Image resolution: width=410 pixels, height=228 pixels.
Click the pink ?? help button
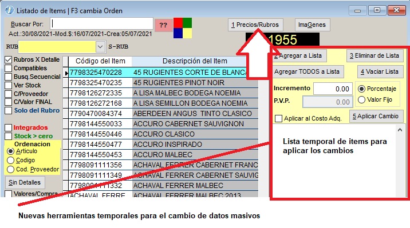coord(163,25)
